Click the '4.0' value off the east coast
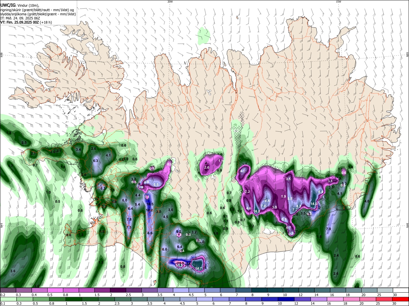Viewport: 409px width, 306px height. tap(367, 201)
